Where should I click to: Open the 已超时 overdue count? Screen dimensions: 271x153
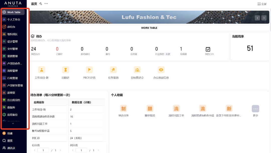pos(57,49)
